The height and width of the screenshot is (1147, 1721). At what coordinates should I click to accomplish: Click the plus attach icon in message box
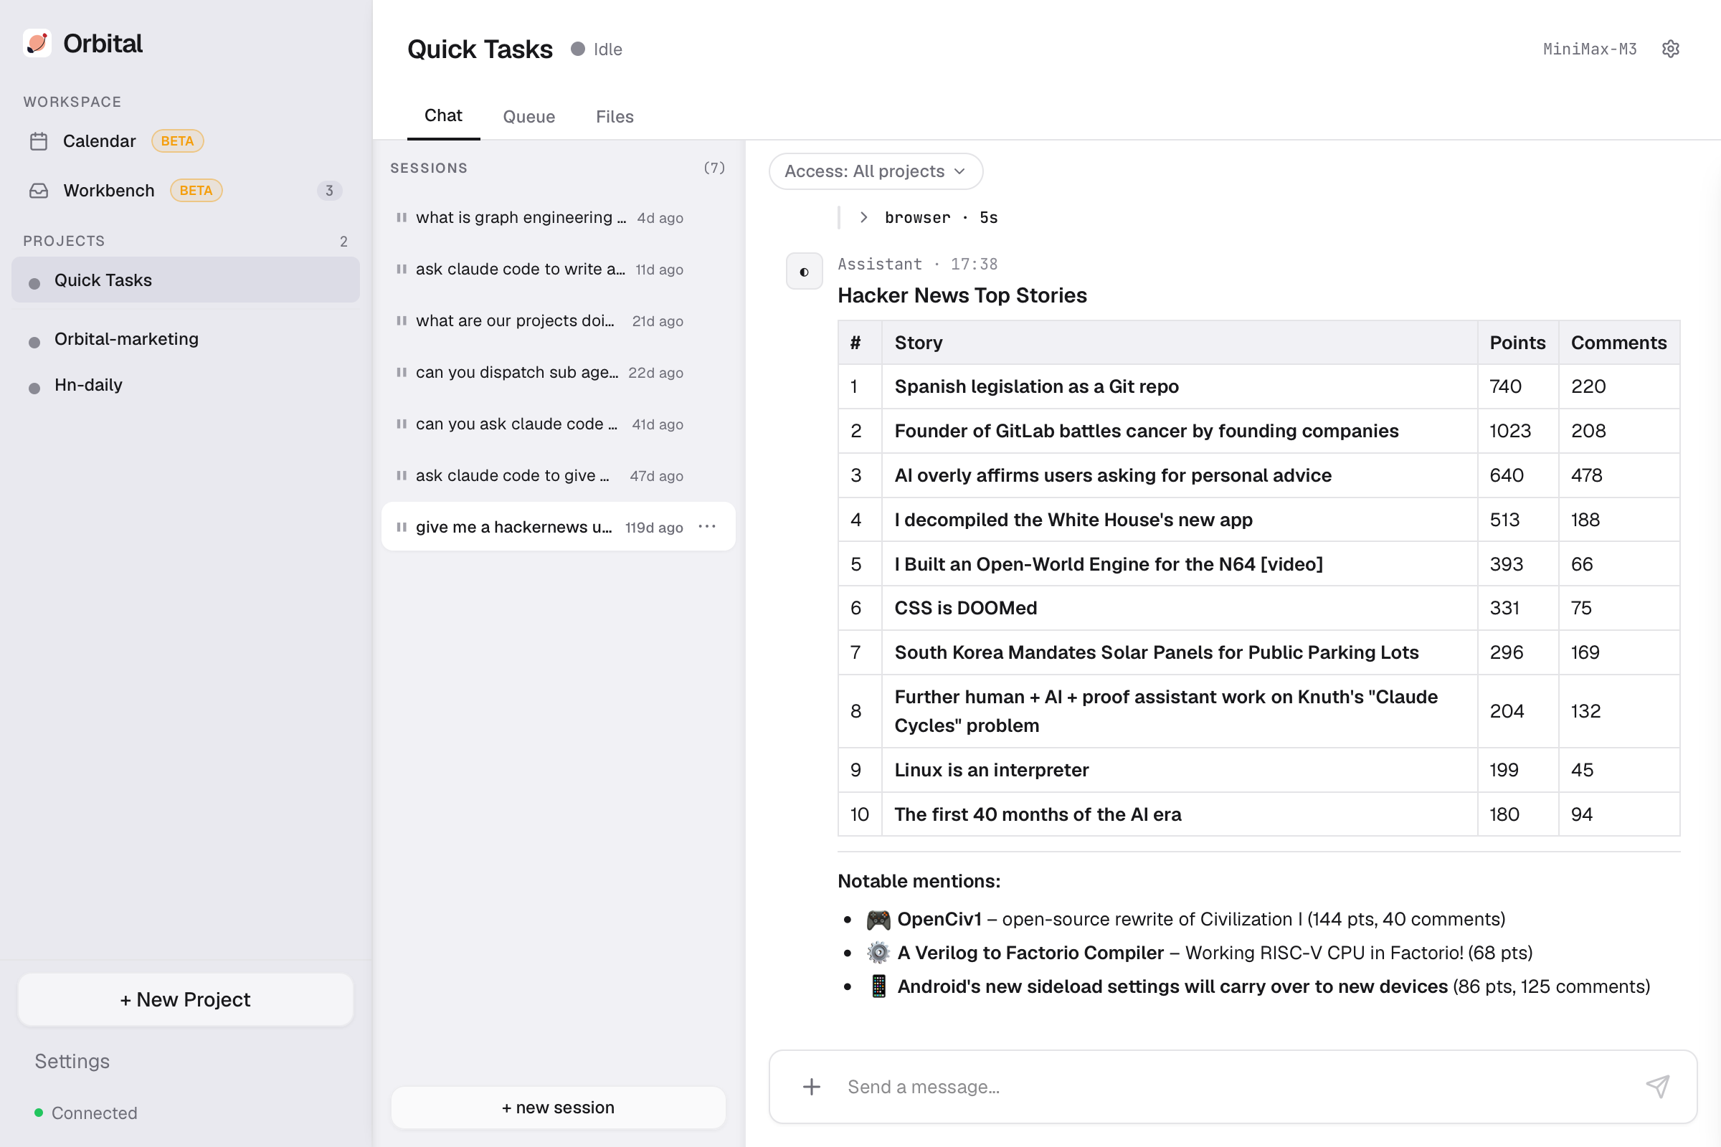point(812,1086)
